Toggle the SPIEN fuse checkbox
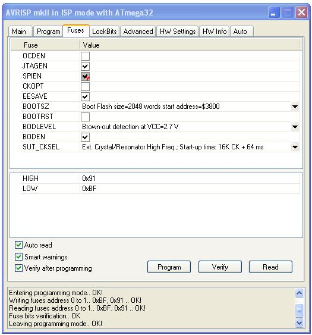The image size is (312, 335). [x=85, y=76]
